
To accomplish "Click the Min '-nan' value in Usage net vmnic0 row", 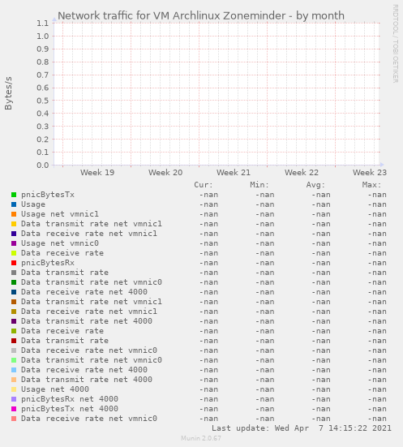I will tap(265, 243).
